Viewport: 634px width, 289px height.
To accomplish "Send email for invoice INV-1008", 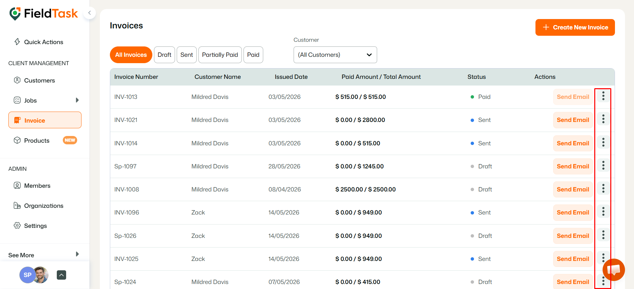I will point(573,189).
